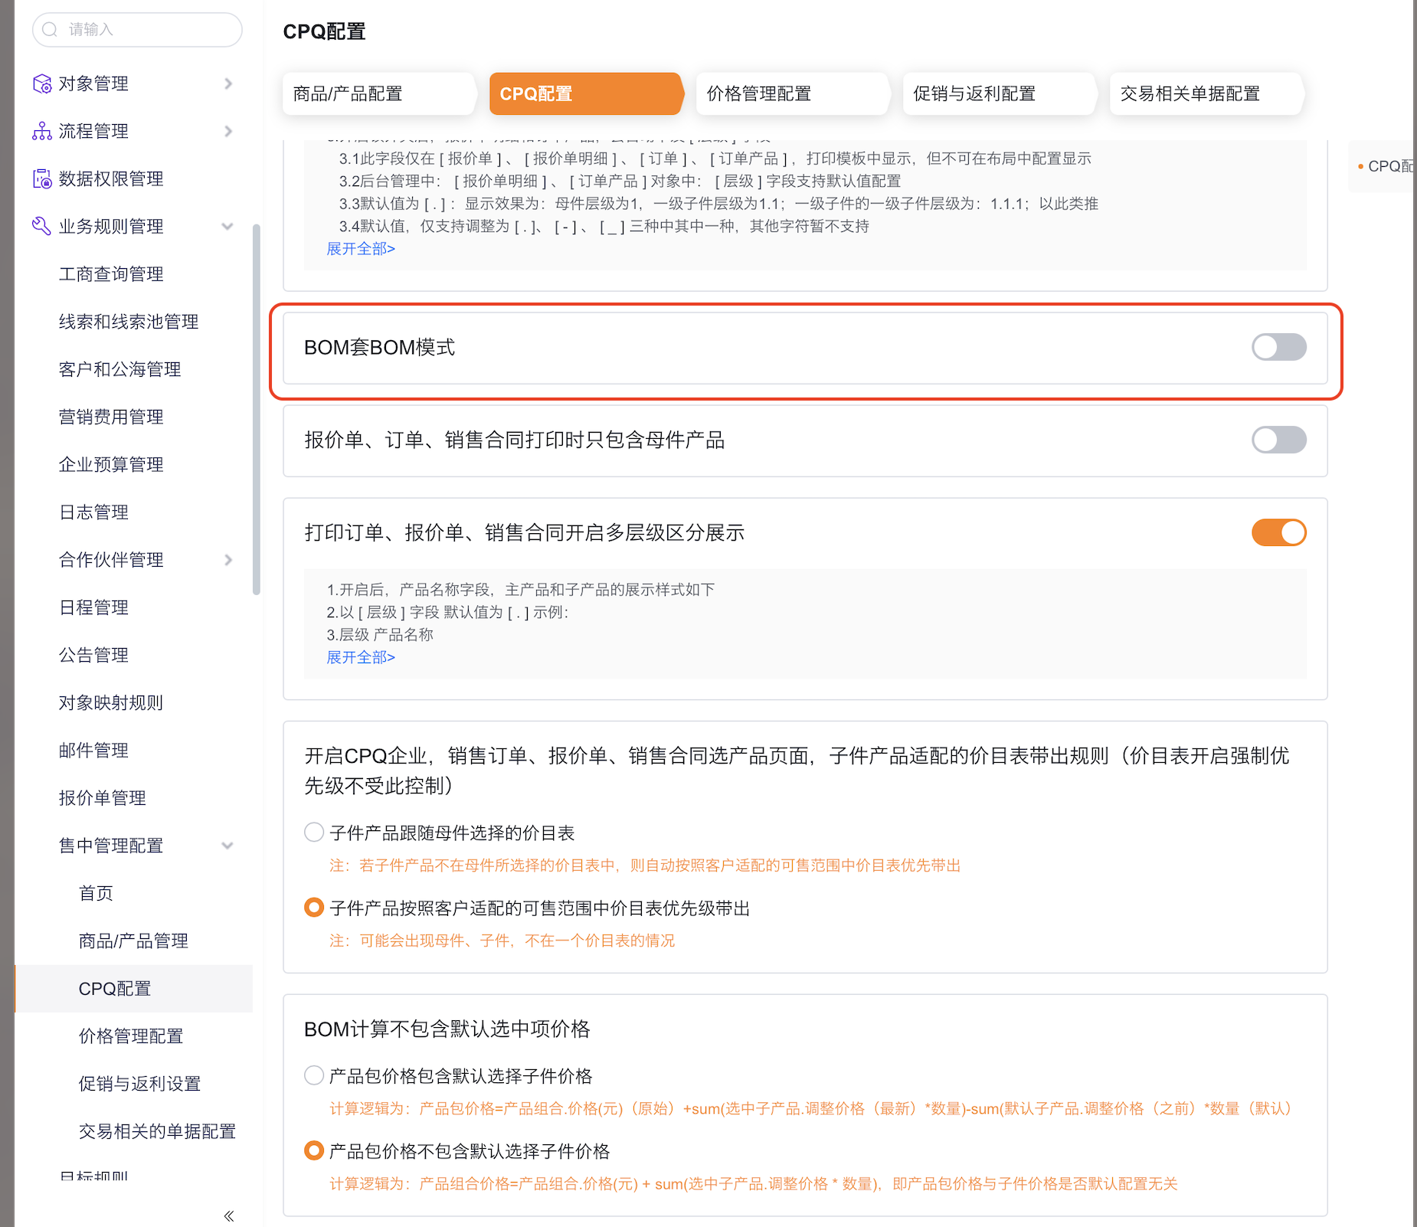Click 展开全部 under 多层级区分展示 section

click(x=360, y=657)
